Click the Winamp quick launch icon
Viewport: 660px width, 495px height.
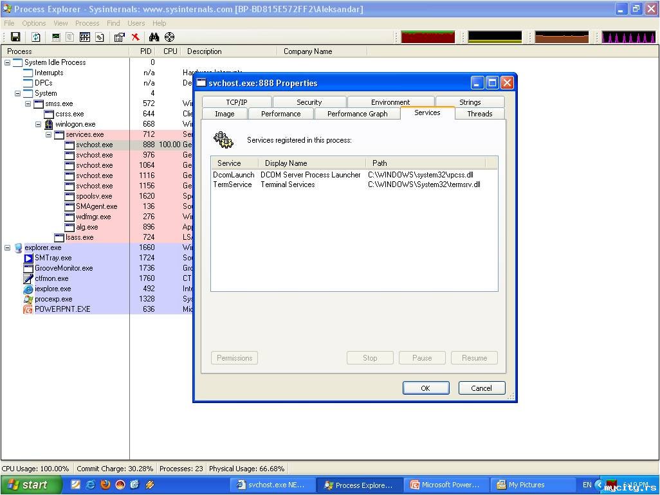coord(149,485)
